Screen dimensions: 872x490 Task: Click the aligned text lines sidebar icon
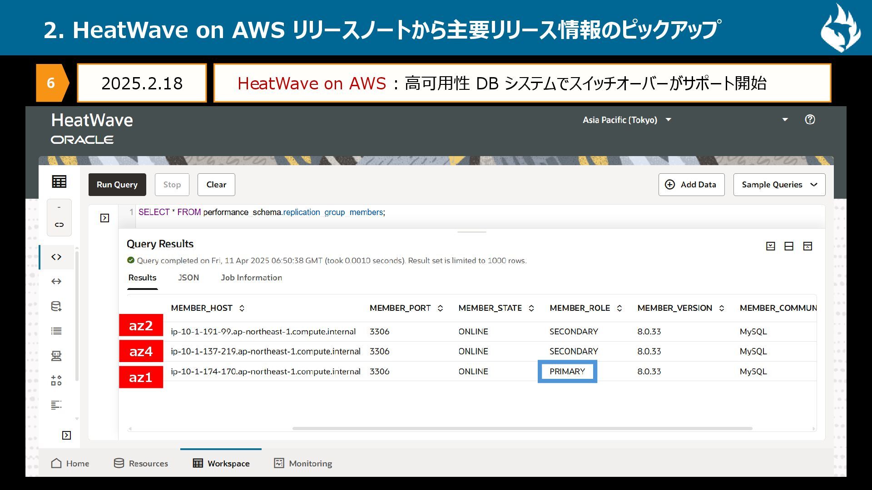[56, 405]
